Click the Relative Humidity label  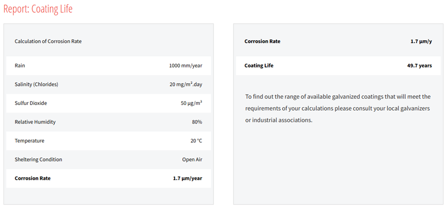[35, 122]
